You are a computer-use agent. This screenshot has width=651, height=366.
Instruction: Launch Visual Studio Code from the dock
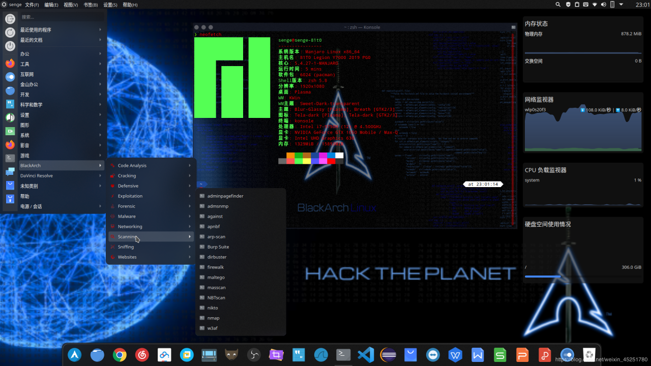point(366,355)
